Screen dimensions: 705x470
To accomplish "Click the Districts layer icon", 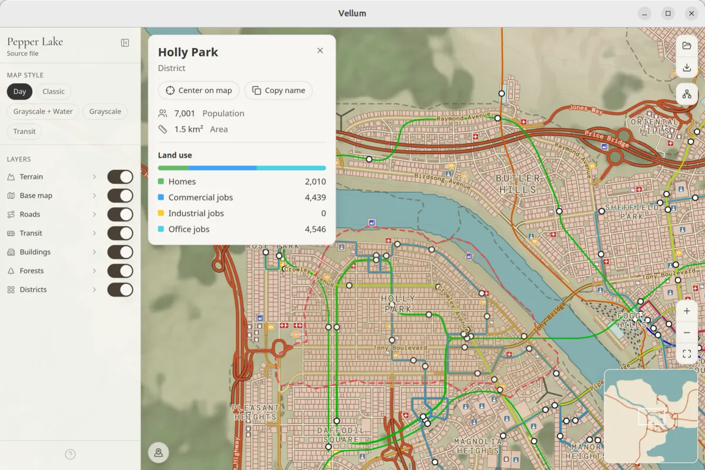I will (11, 290).
